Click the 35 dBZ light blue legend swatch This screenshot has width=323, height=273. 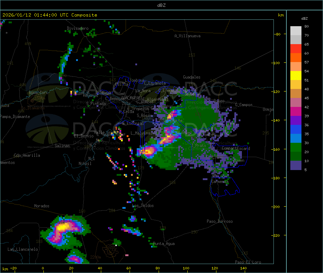[x=296, y=138]
